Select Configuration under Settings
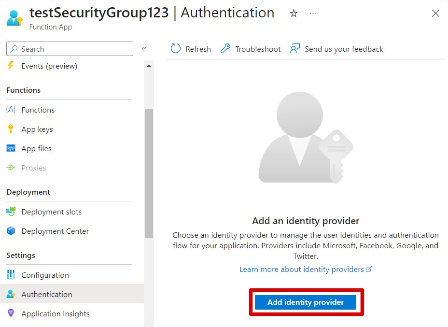The width and height of the screenshot is (448, 327). (x=45, y=275)
